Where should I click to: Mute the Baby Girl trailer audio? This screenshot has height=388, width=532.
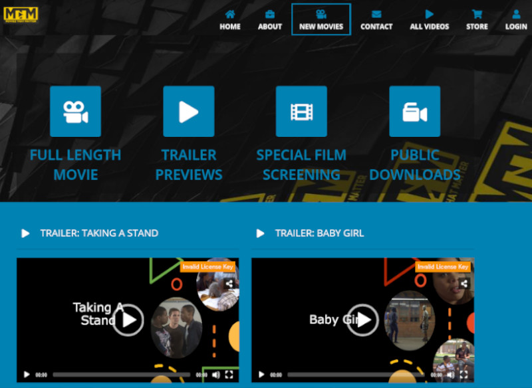point(450,375)
